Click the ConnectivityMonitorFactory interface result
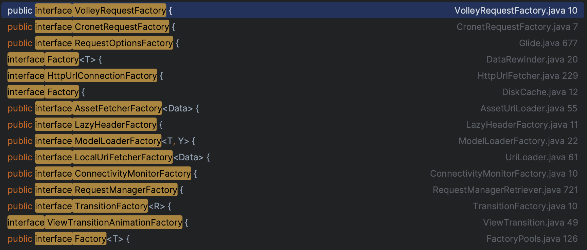 coord(132,174)
